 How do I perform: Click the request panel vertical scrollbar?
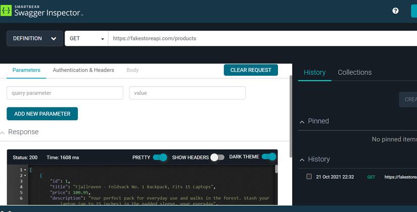[291, 116]
